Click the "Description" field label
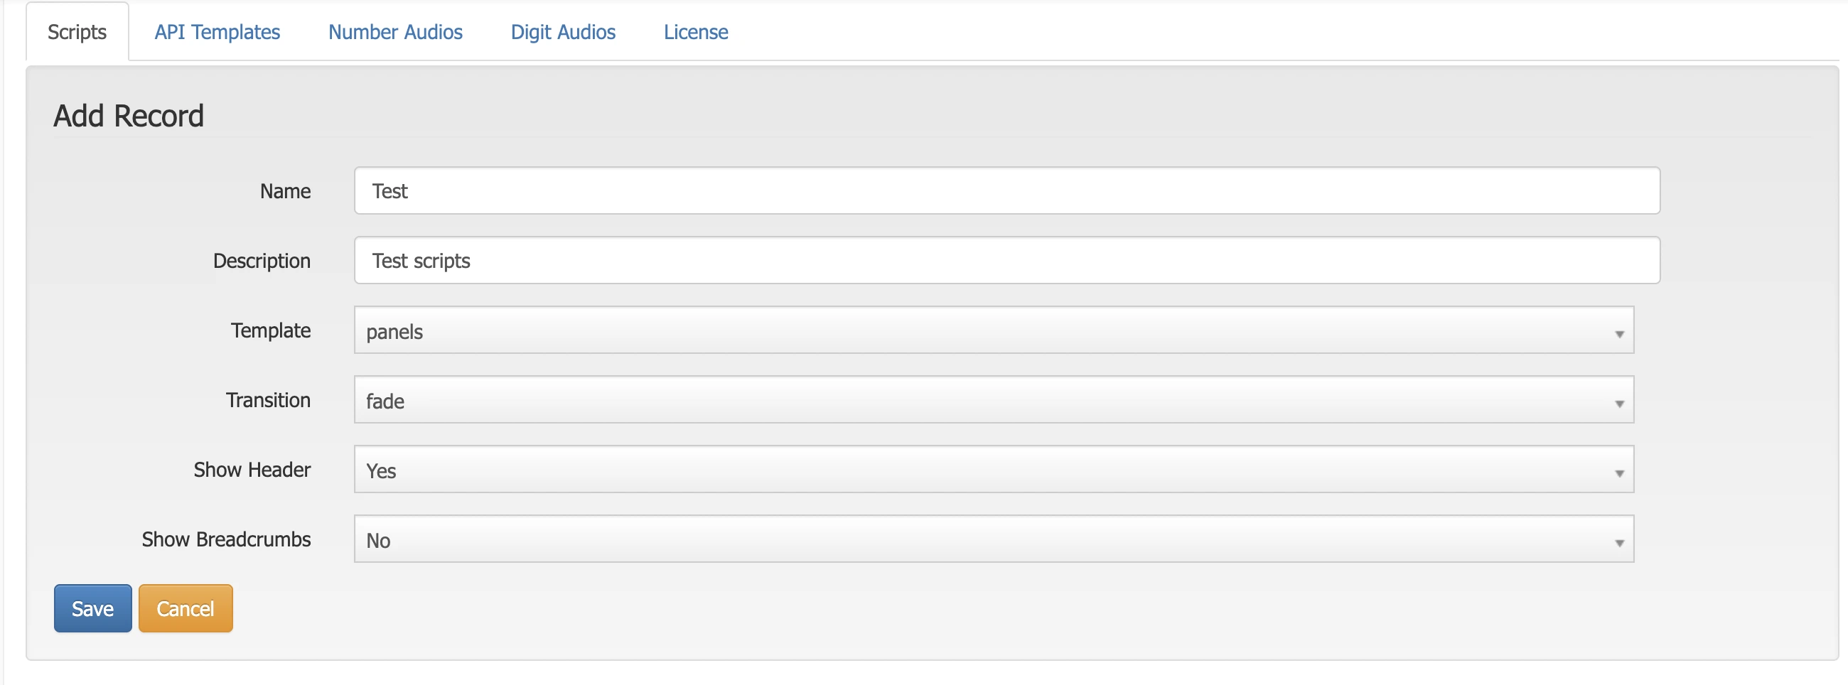Screen dimensions: 1848x685 261,261
